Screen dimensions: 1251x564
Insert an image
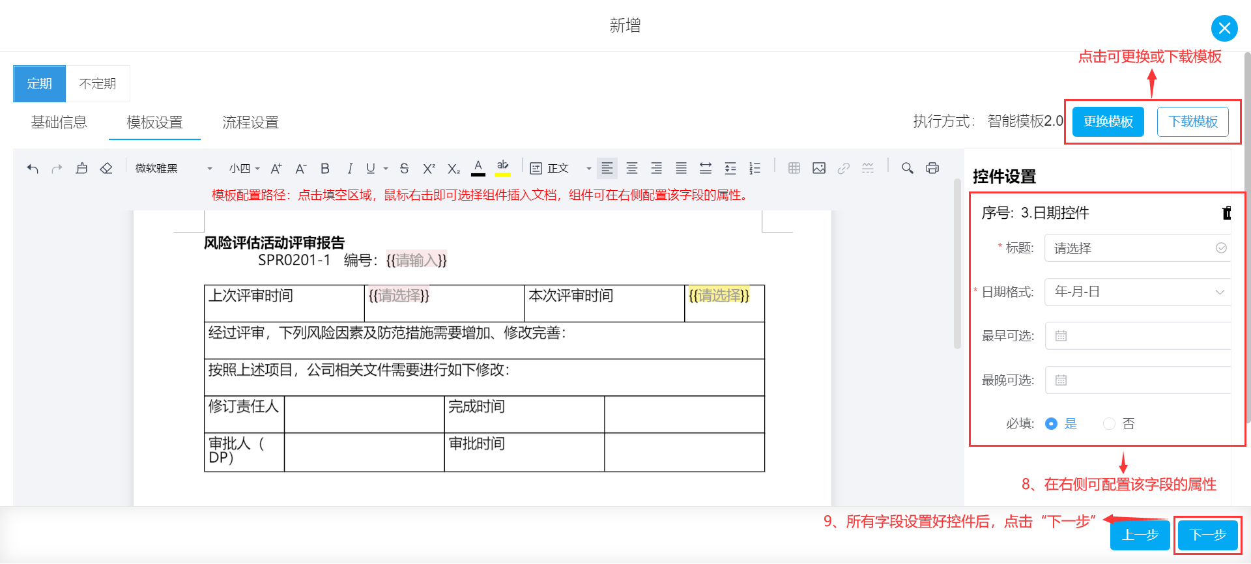819,168
